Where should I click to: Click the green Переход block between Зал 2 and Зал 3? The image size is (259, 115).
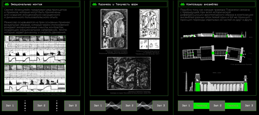coord(233,106)
